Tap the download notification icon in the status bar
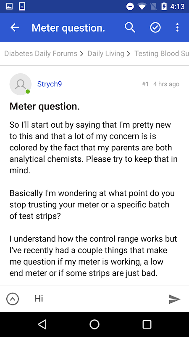This screenshot has height=337, width=189. 22,6
